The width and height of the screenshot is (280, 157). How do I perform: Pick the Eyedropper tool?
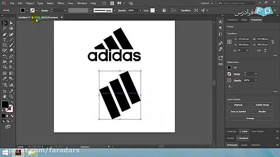pos(5,78)
